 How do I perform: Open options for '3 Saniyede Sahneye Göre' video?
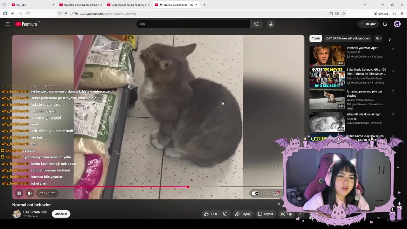(x=393, y=70)
